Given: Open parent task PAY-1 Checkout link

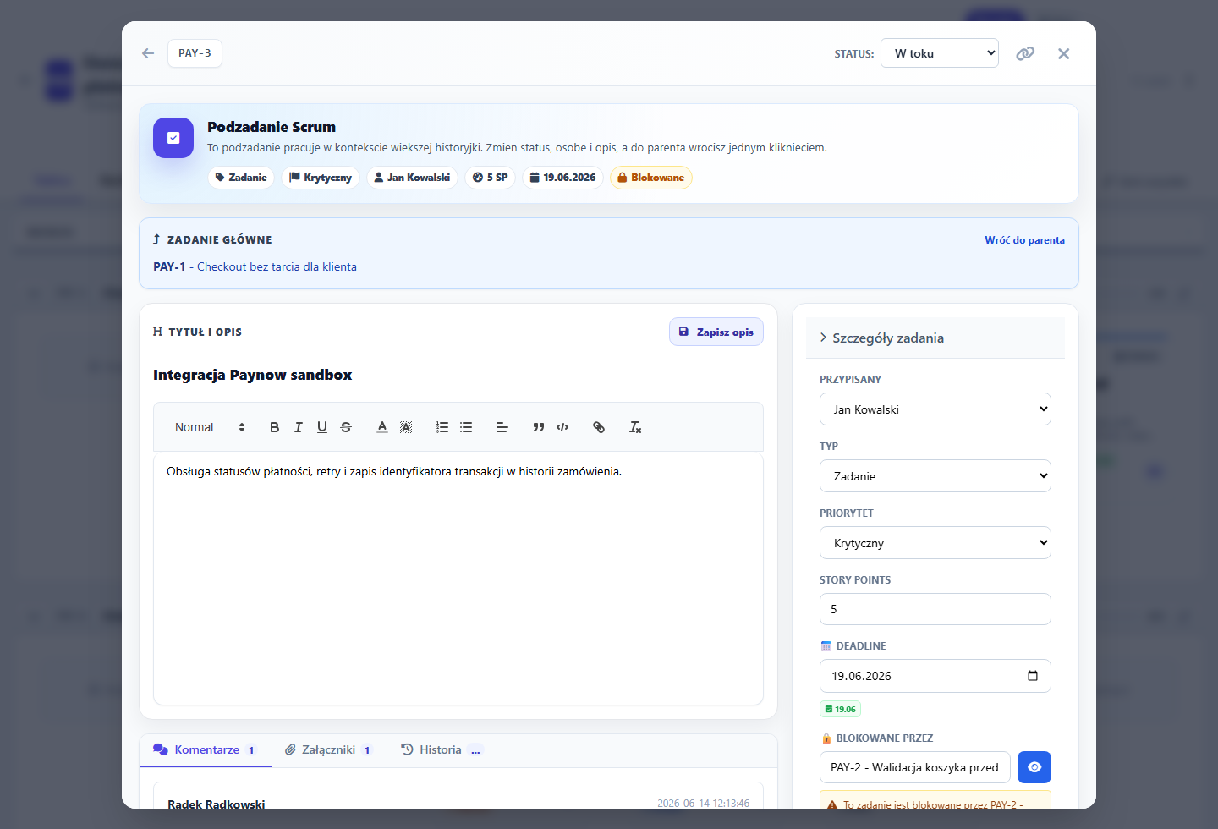Looking at the screenshot, I should pos(255,266).
